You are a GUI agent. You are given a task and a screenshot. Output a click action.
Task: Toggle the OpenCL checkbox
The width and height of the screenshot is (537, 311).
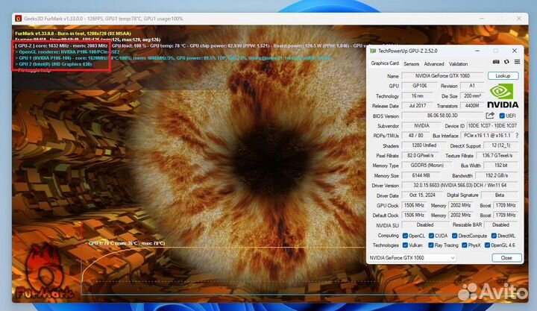(x=405, y=236)
